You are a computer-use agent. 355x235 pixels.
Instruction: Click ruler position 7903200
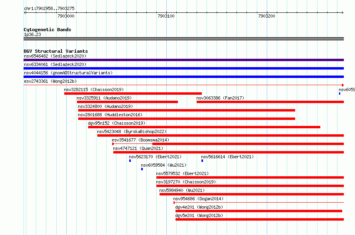267,16
